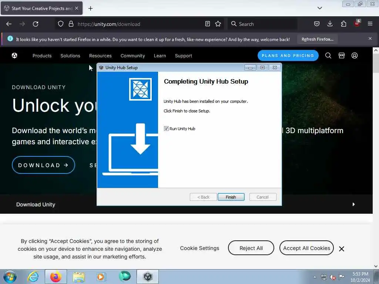Viewport: 379px width, 284px height.
Task: Click the Unity Hub Setup taskbar icon
Action: (x=148, y=277)
